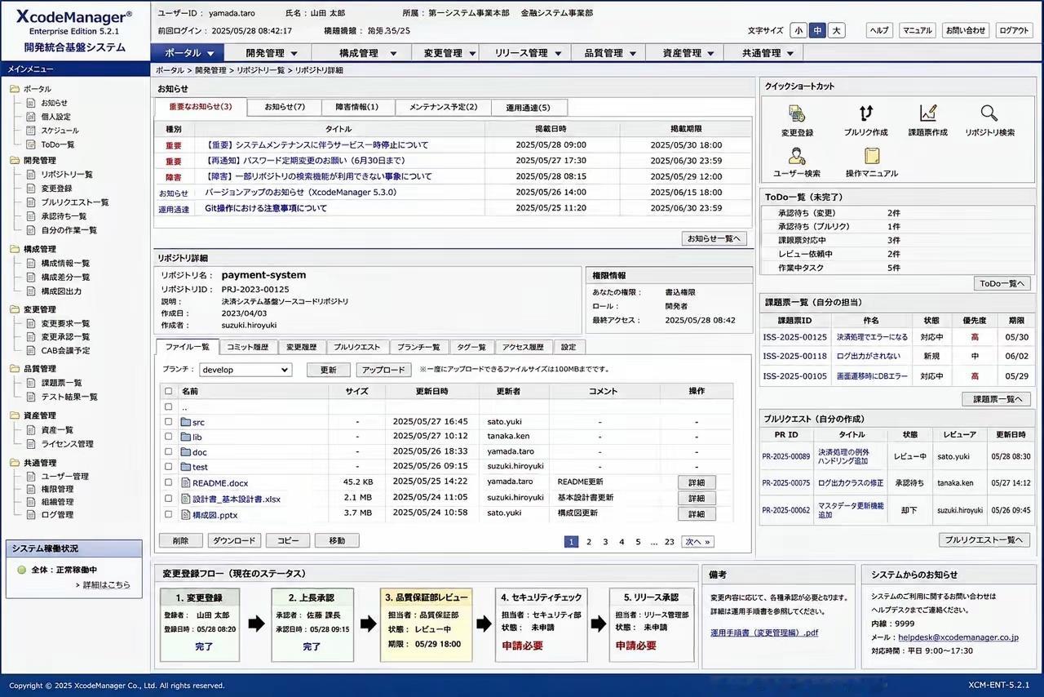Expand the 共通管理 top menu

[x=764, y=53]
